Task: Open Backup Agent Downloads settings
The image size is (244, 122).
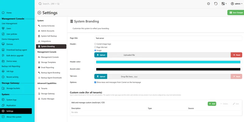Action: pyautogui.click(x=51, y=78)
